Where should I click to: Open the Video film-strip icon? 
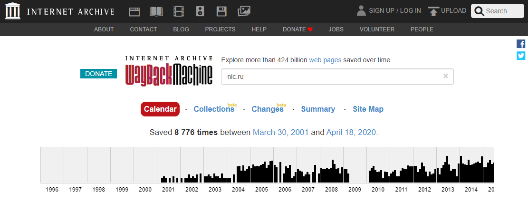tap(179, 11)
